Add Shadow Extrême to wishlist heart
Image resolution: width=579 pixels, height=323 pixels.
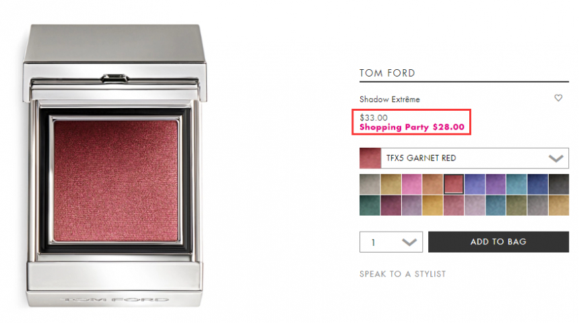558,97
